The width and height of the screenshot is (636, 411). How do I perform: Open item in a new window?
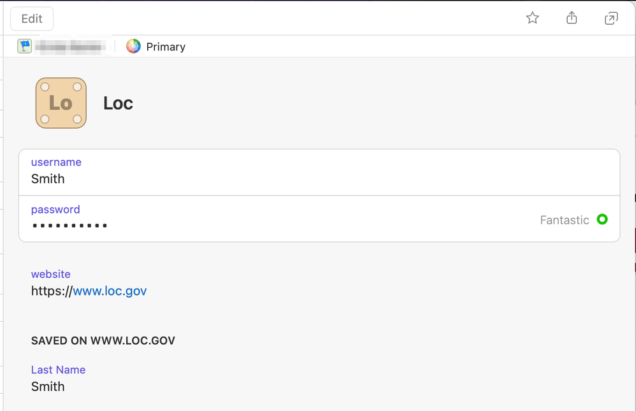(x=611, y=18)
